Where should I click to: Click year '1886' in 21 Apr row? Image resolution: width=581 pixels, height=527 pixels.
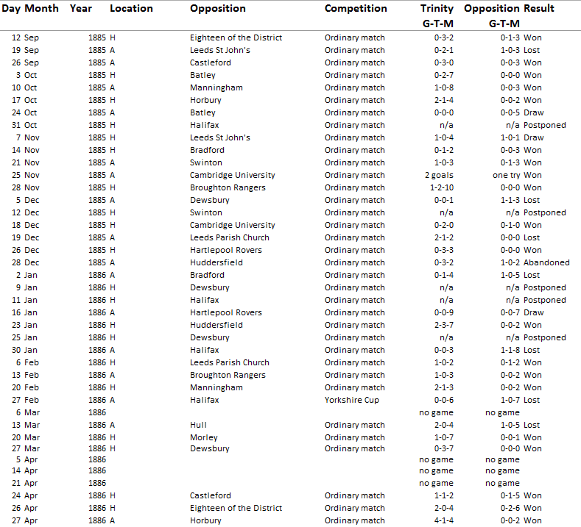(97, 484)
